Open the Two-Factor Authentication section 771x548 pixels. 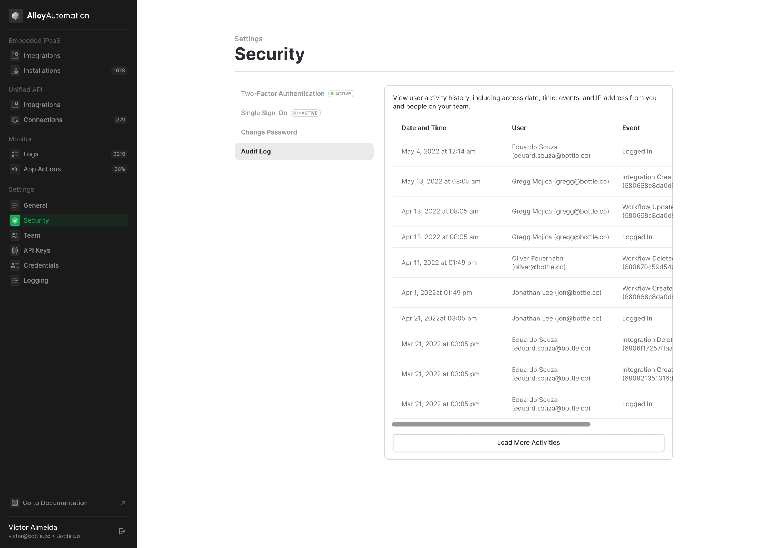coord(282,93)
